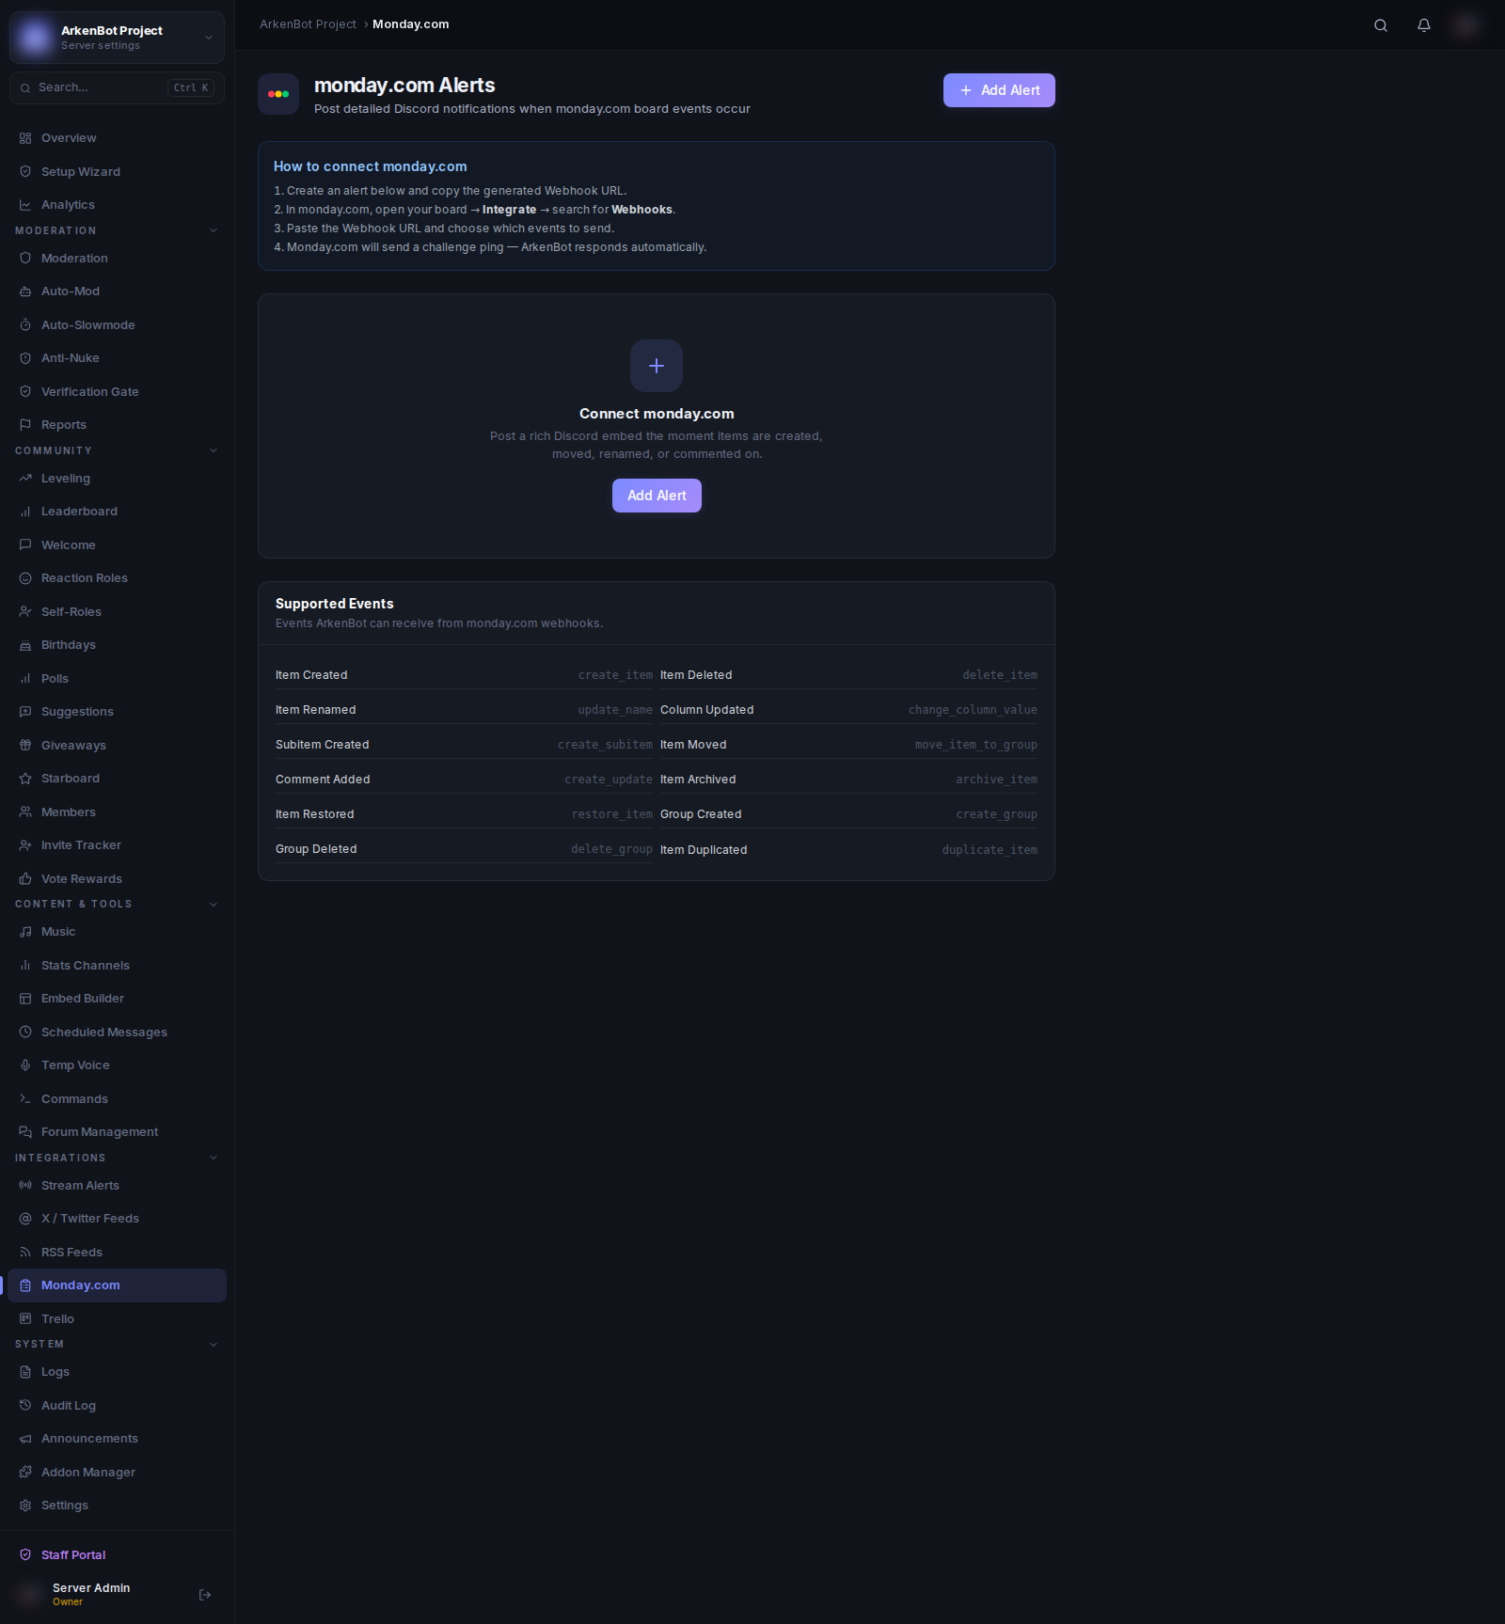Click the RSS Feeds icon

click(25, 1253)
